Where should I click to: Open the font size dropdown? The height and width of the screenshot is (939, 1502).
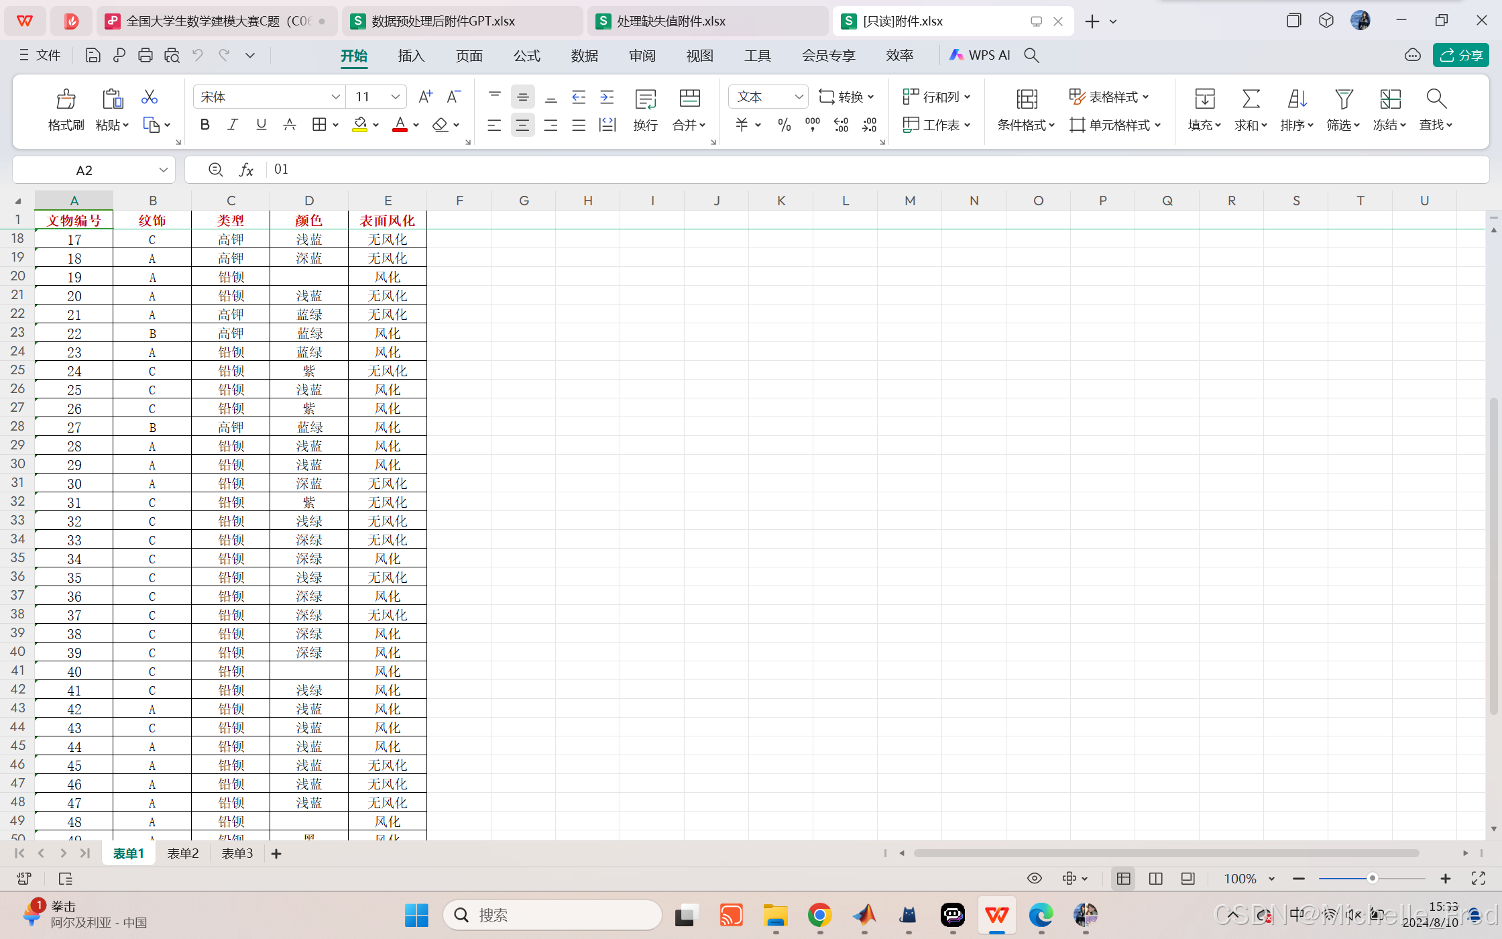pos(396,97)
